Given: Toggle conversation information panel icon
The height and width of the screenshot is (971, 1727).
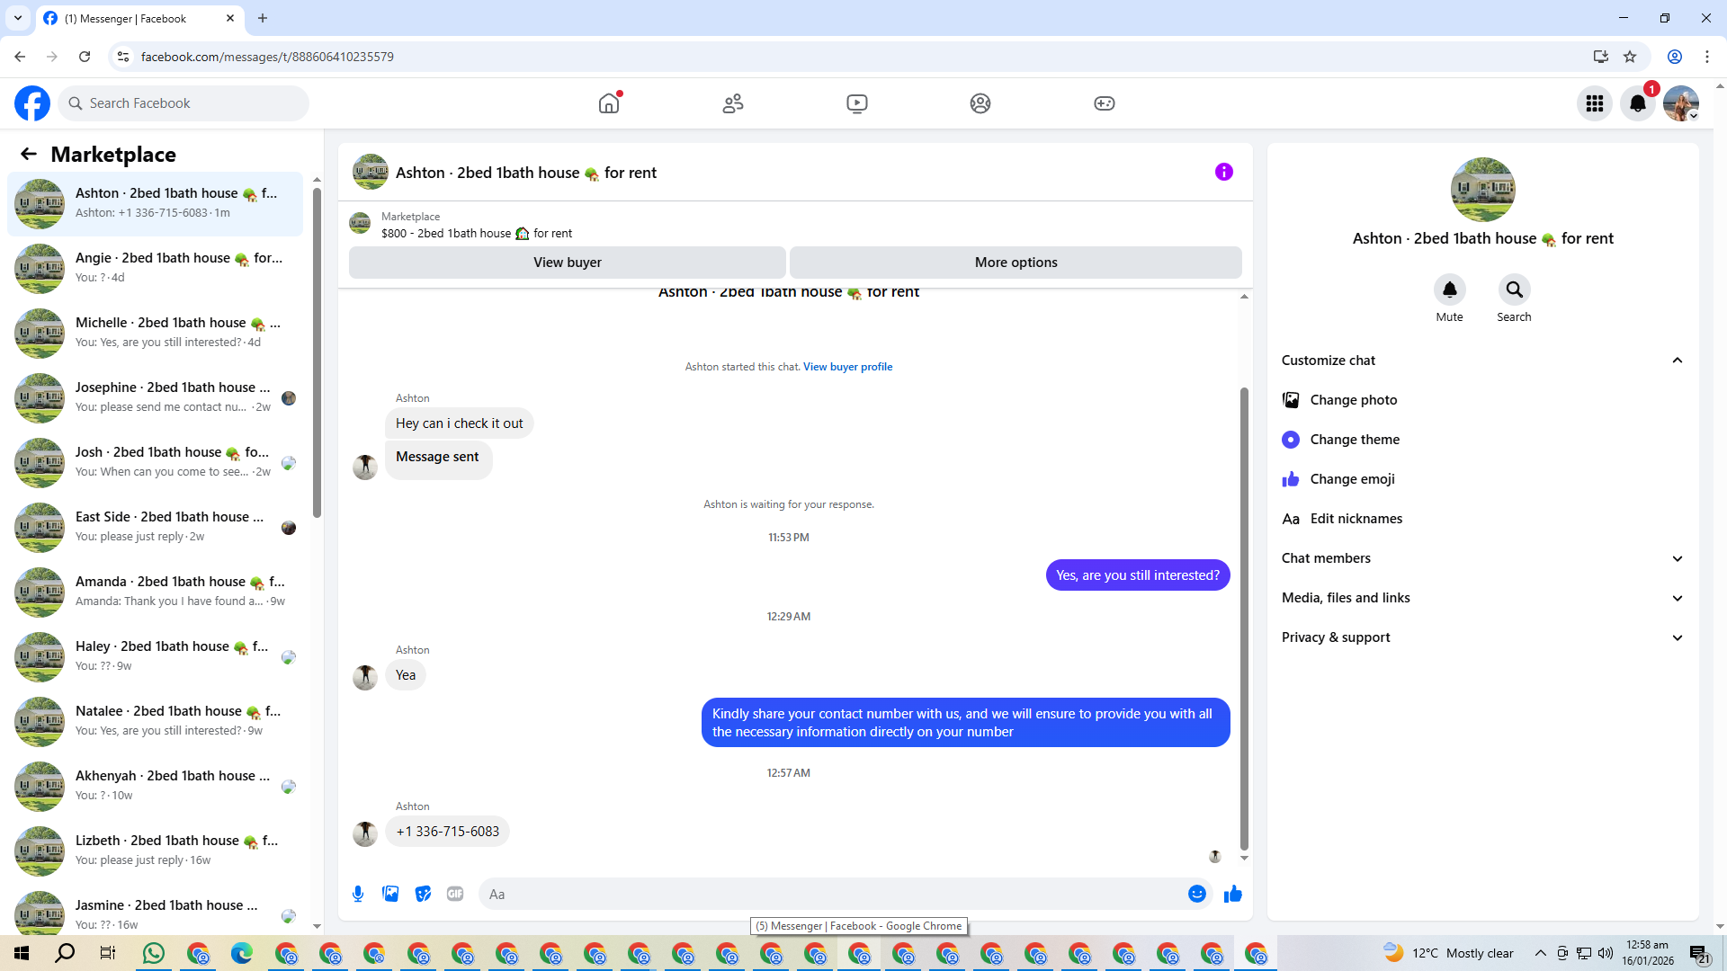Looking at the screenshot, I should click(1223, 172).
